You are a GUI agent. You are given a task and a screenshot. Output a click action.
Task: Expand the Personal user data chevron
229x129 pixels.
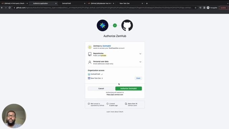tap(140, 62)
